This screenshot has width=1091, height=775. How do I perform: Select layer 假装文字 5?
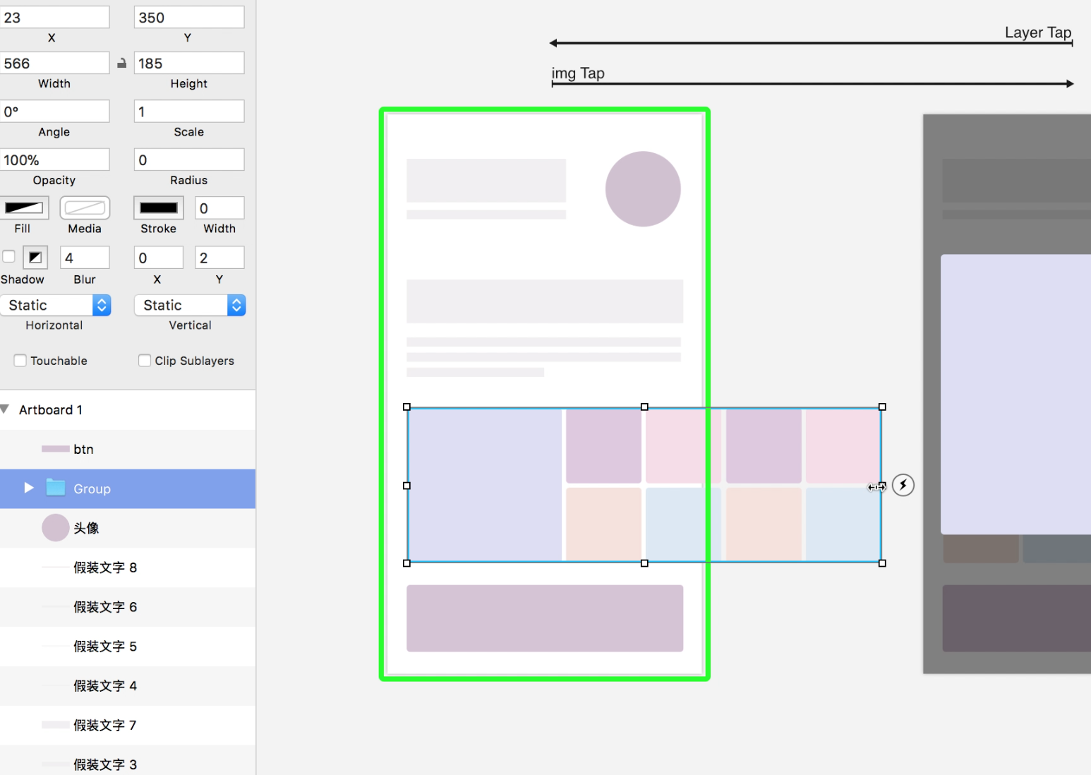point(128,647)
